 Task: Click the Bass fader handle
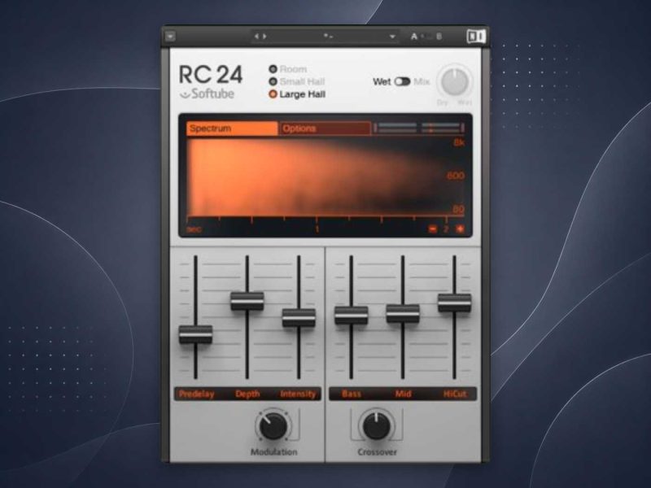point(352,316)
